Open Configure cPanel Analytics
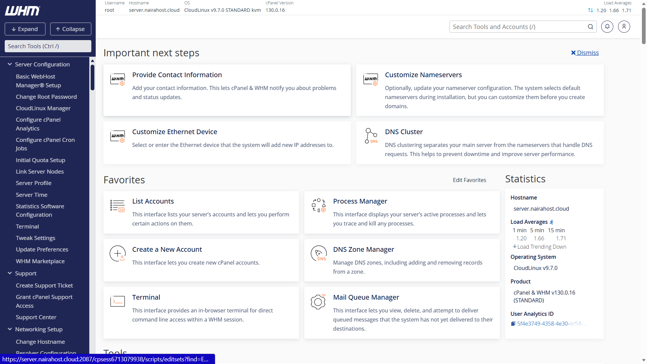 click(38, 124)
